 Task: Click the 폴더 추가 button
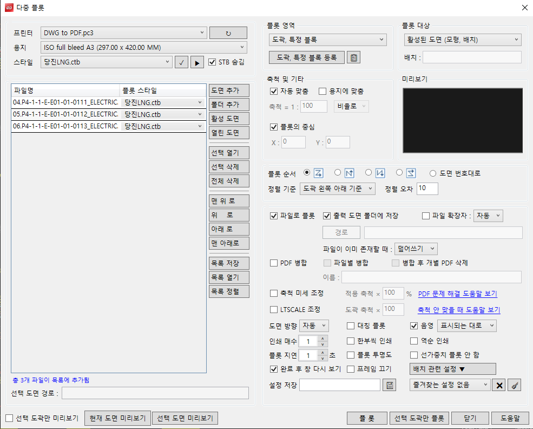(x=229, y=105)
